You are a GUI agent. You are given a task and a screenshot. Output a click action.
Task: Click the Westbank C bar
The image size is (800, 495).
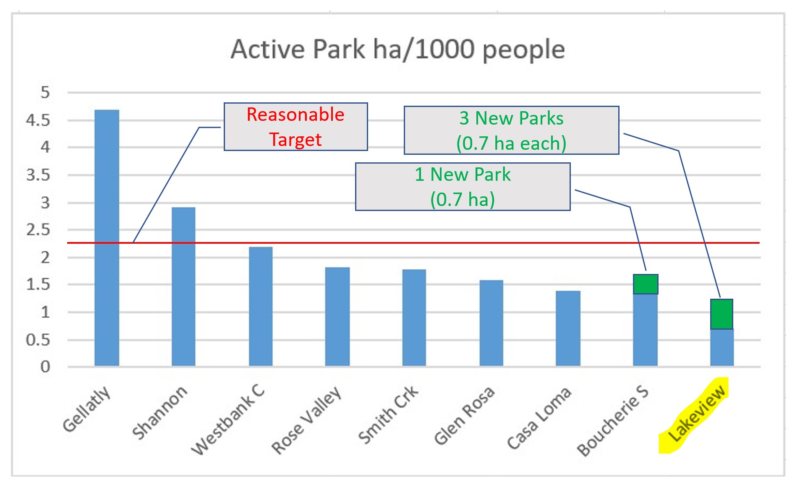click(261, 306)
